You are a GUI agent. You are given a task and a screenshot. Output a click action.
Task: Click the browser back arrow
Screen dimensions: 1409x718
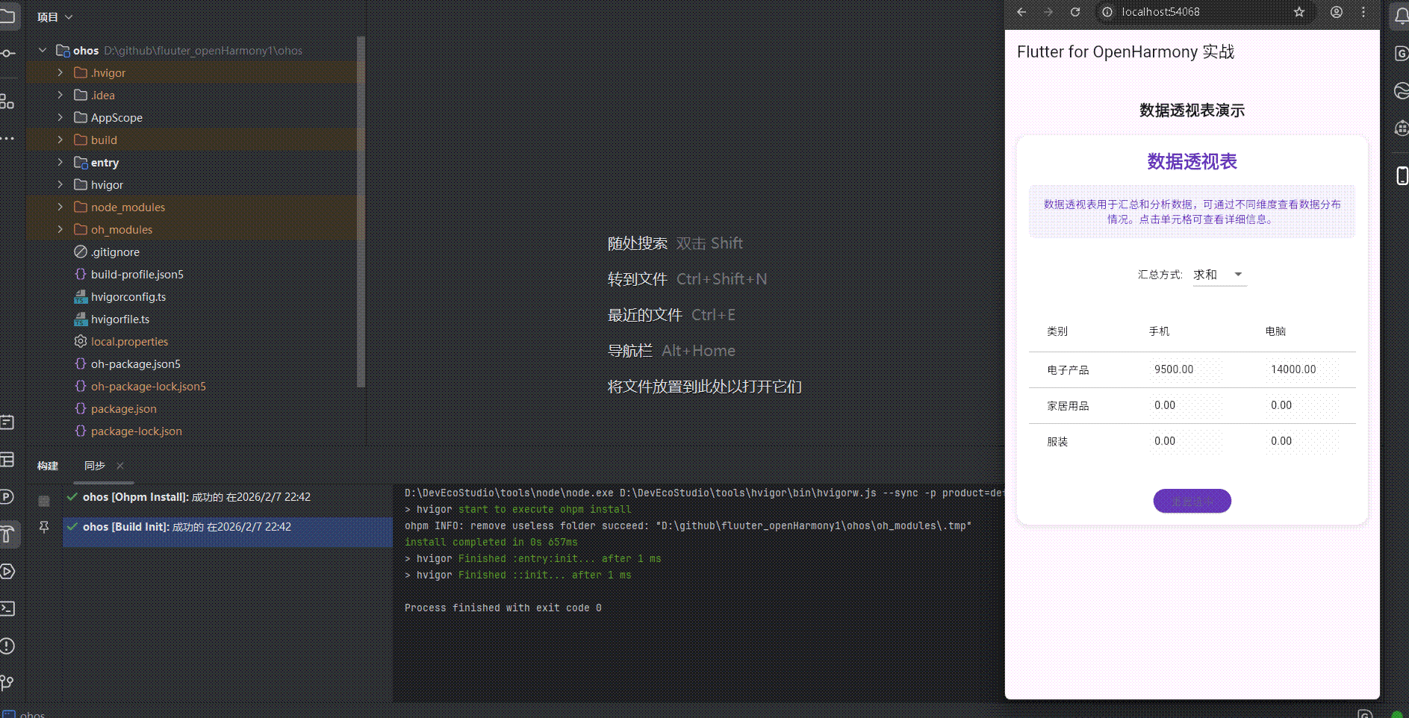(x=1021, y=12)
